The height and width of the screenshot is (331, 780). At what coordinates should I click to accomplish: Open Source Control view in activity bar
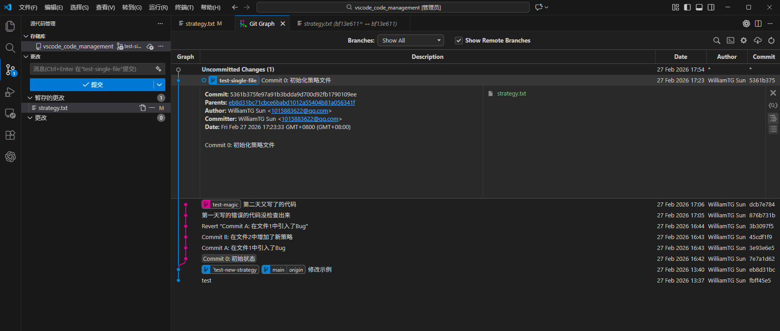10,70
